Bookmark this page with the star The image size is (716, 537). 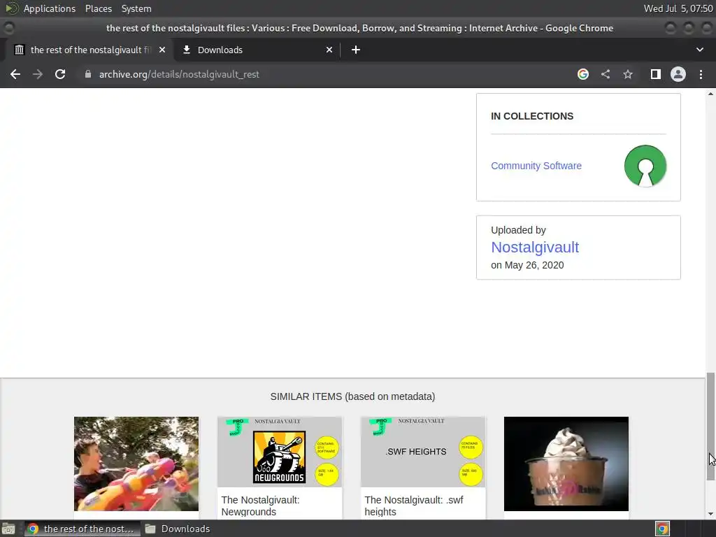[x=628, y=74]
